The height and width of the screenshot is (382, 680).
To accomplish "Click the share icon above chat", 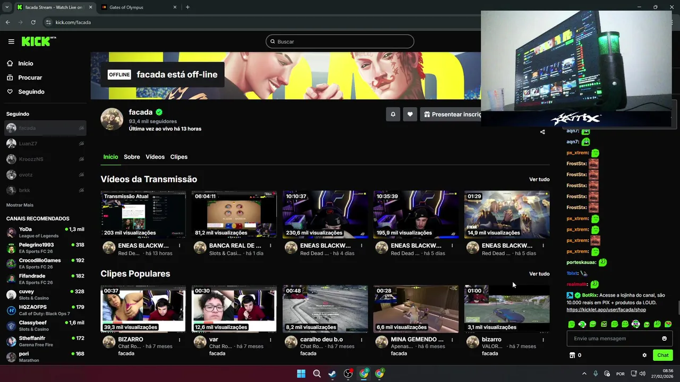I will point(542,132).
